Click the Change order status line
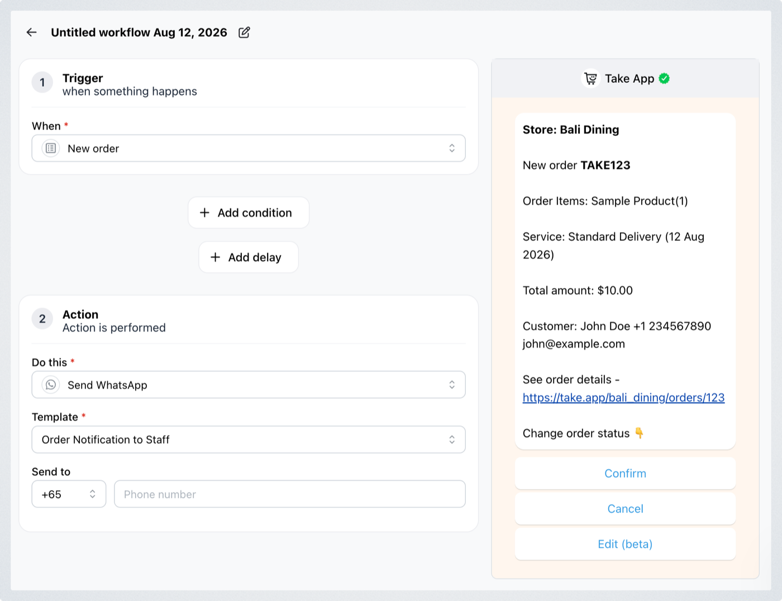 coord(583,433)
